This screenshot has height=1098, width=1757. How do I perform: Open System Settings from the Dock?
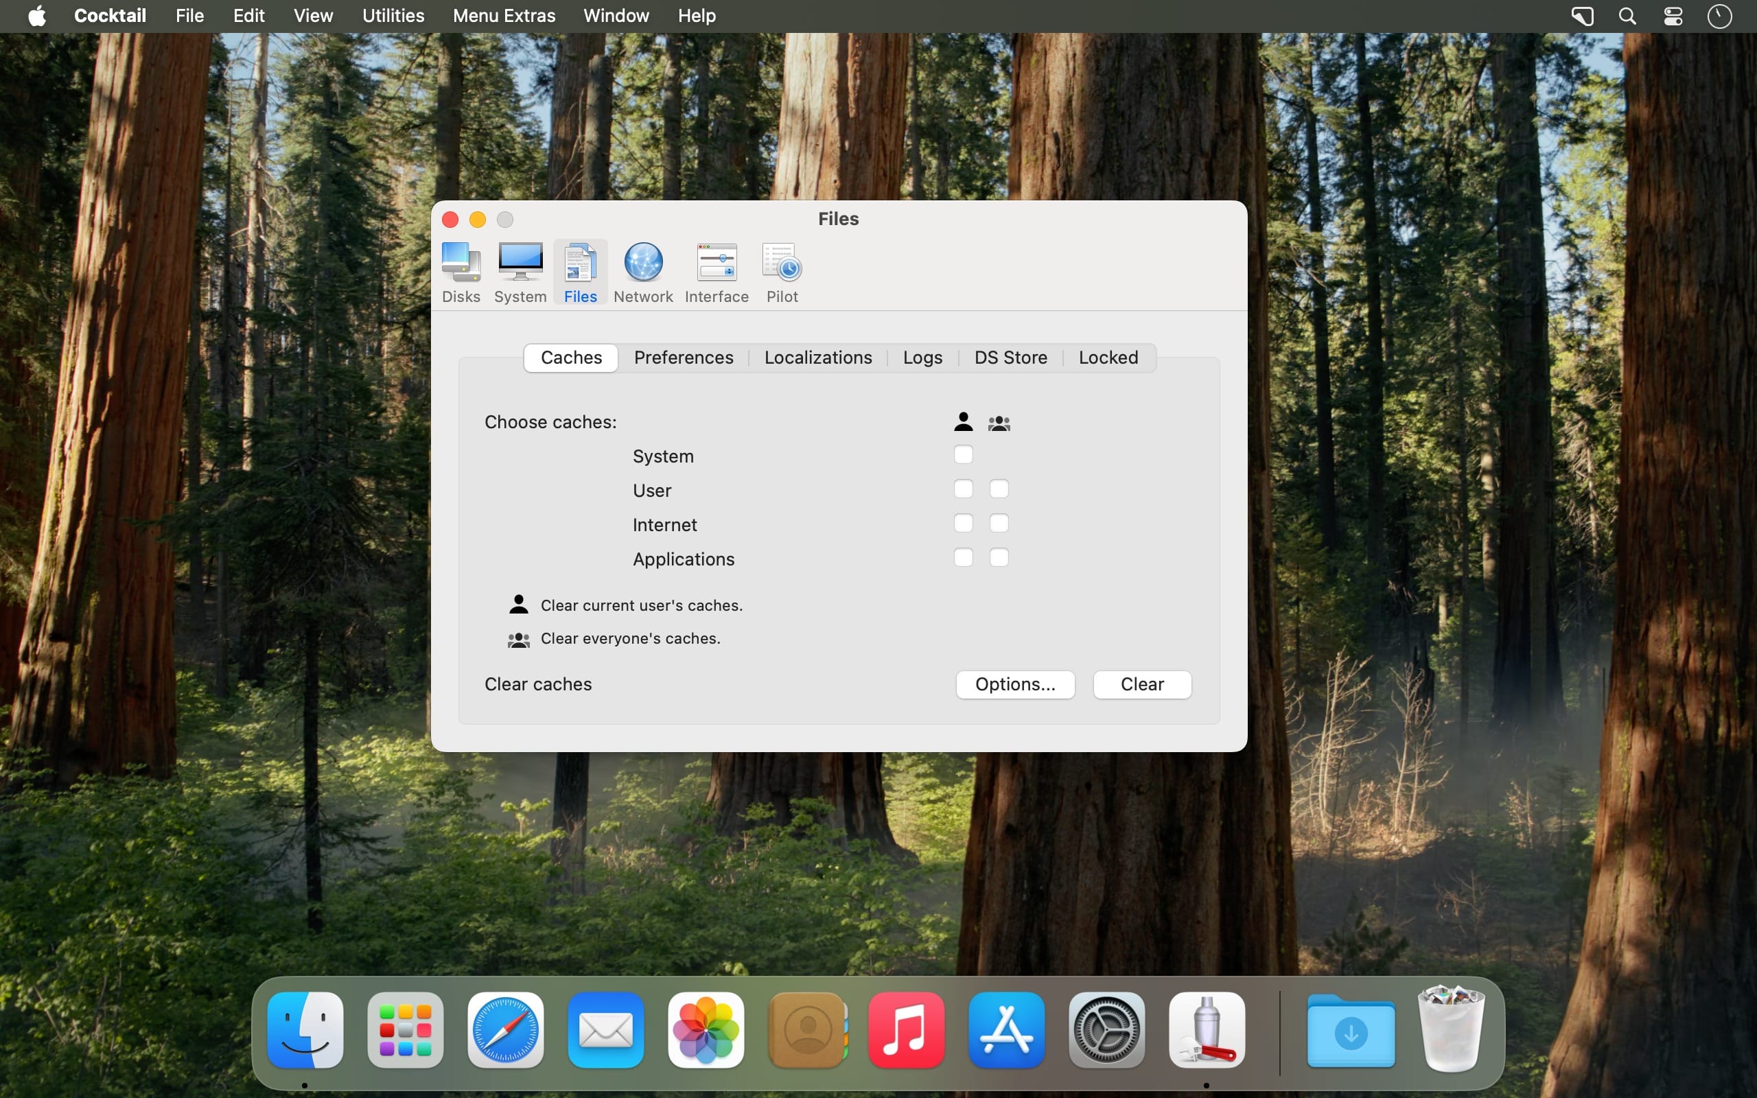1106,1030
